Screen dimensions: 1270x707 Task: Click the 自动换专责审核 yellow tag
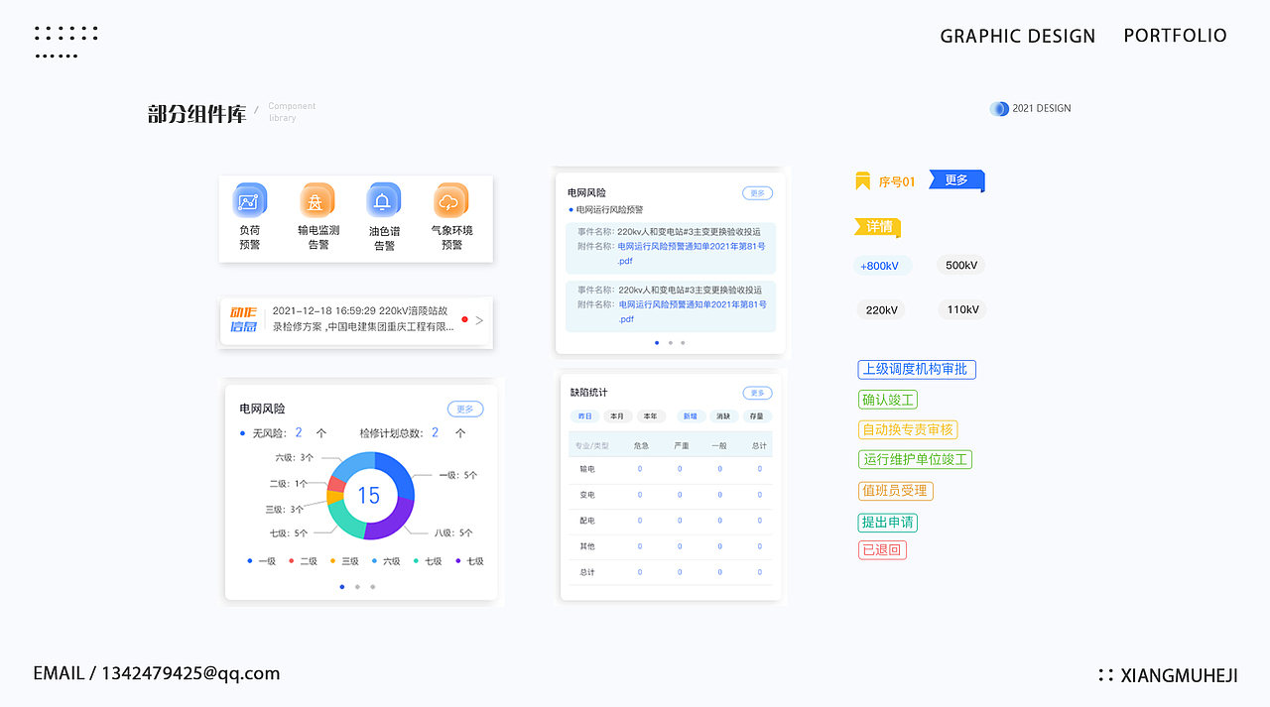click(908, 429)
